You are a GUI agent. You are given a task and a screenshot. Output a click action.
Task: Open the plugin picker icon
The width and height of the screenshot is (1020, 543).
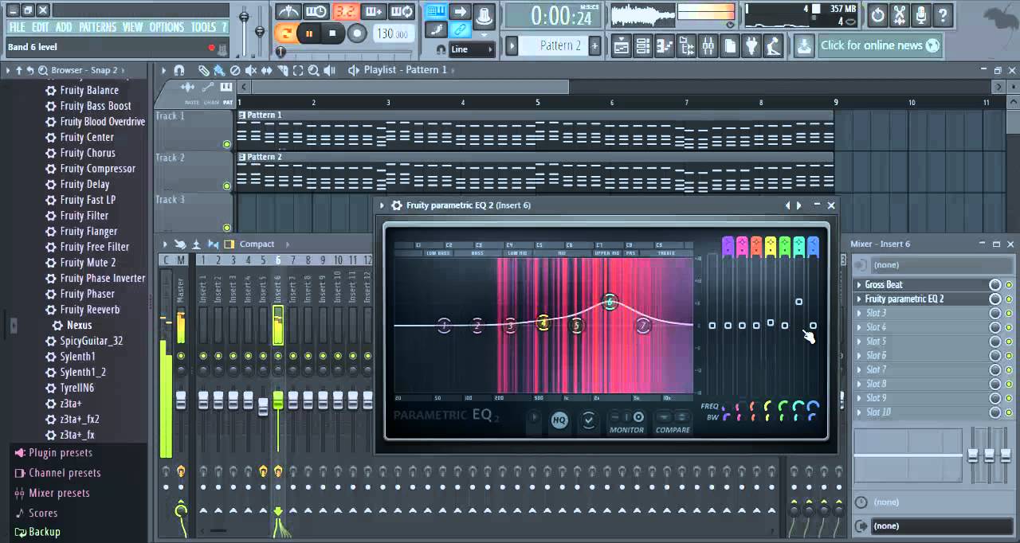[751, 46]
